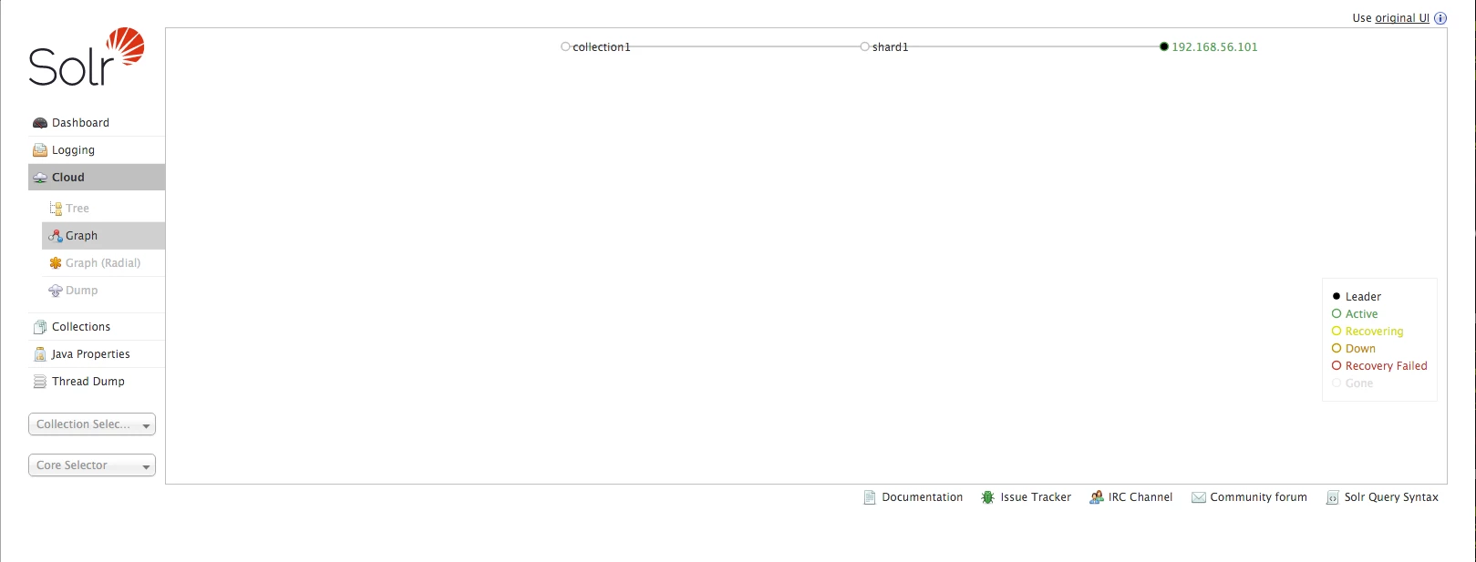
Task: Click the Graph nodes icon
Action: pyautogui.click(x=56, y=236)
